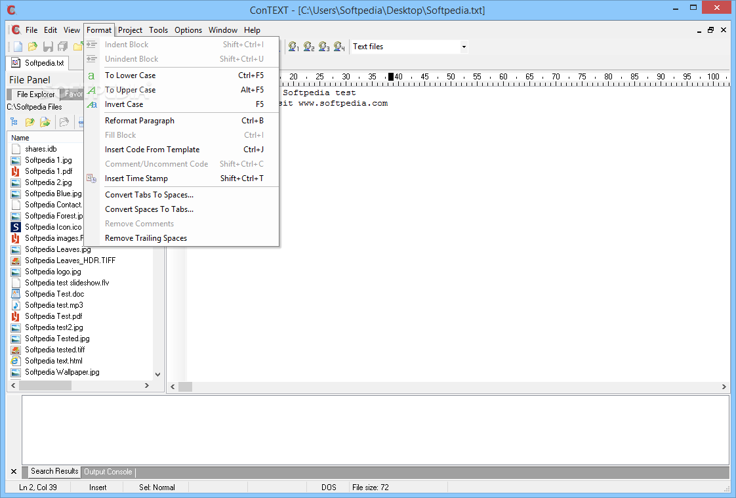Viewport: 736px width, 498px height.
Task: Open the Tools menu
Action: coord(158,30)
